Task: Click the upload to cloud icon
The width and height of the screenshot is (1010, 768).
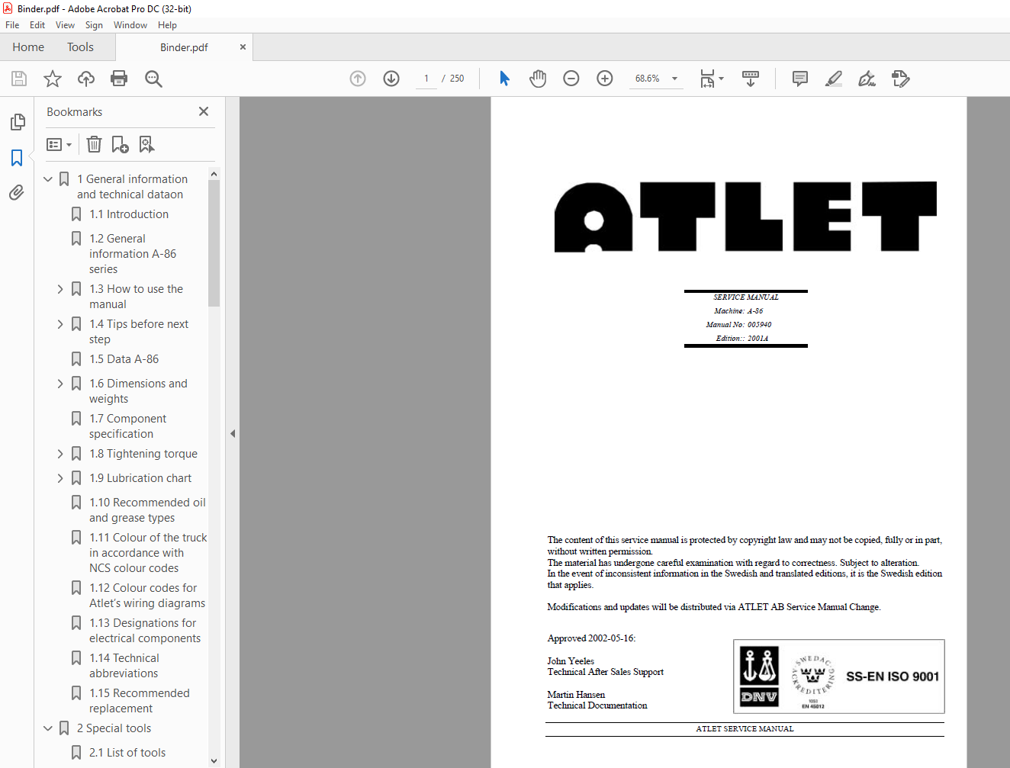Action: [x=86, y=79]
